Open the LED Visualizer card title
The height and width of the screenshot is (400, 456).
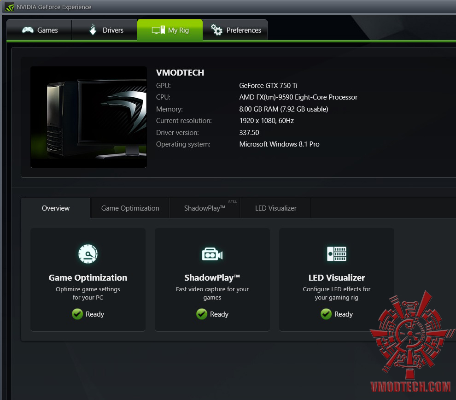tap(337, 278)
